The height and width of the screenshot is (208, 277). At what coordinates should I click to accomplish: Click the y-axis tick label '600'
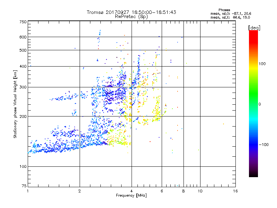(23, 37)
